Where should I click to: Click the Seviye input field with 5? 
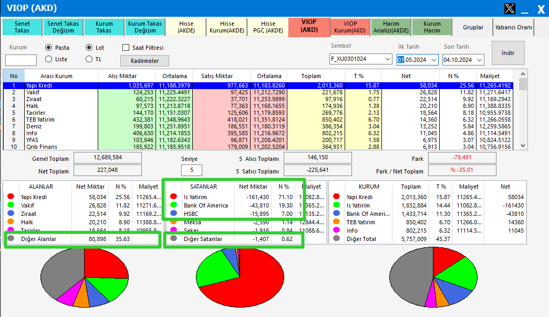[192, 170]
